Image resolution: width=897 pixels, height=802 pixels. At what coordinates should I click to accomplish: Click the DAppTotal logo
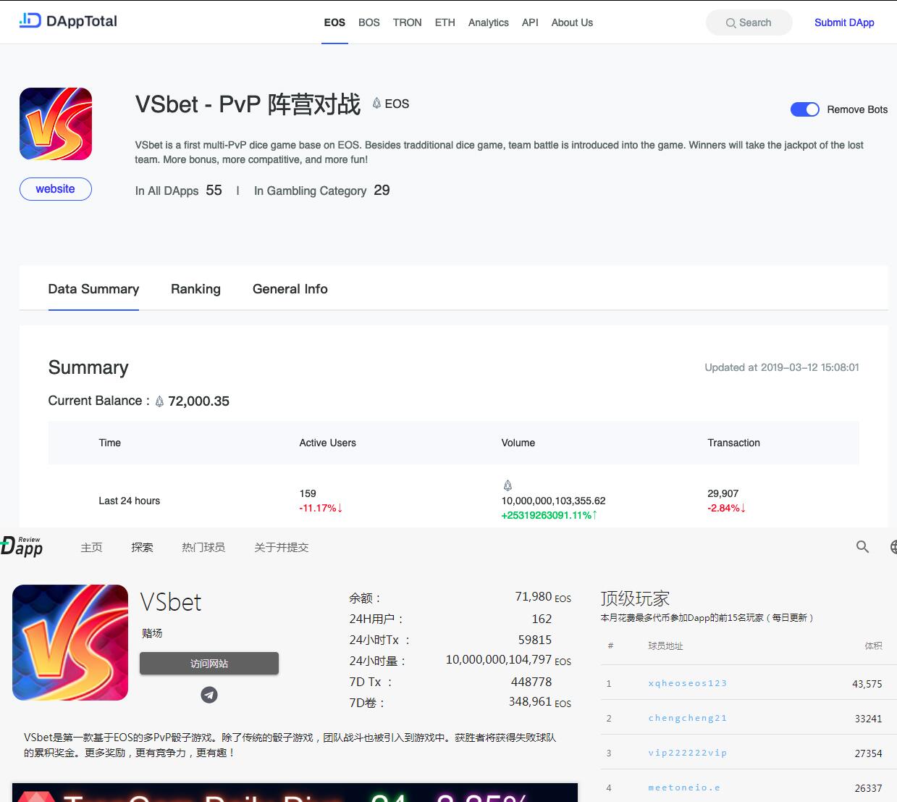click(x=68, y=21)
